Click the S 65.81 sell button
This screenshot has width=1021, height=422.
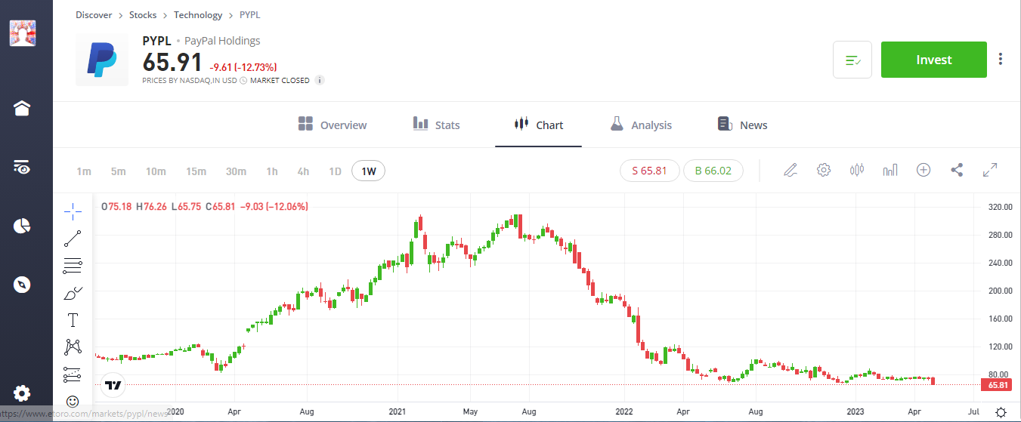point(649,171)
